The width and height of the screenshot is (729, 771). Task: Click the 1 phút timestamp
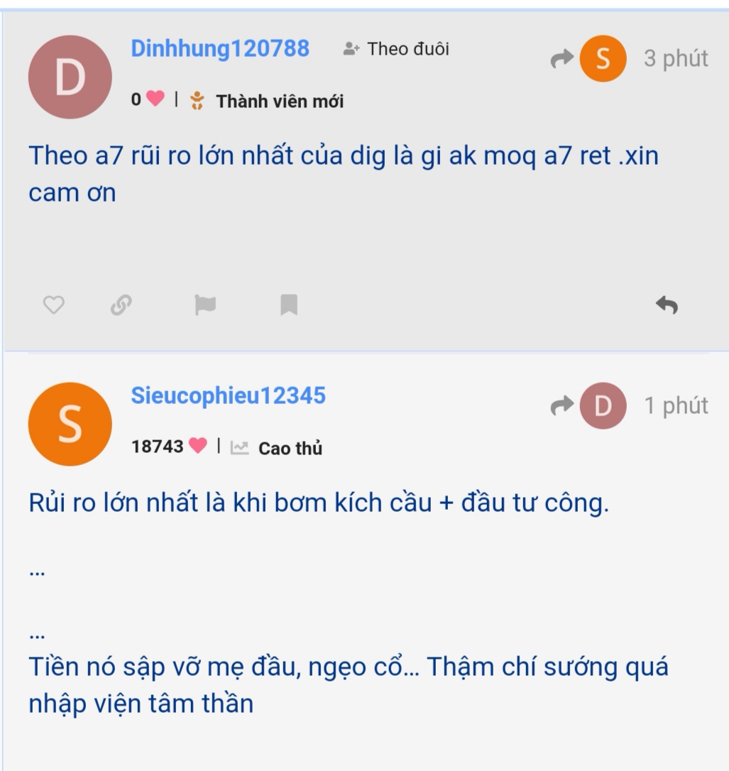point(675,405)
